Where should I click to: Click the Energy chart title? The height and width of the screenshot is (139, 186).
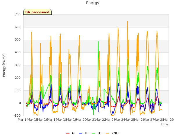[x=93, y=3]
